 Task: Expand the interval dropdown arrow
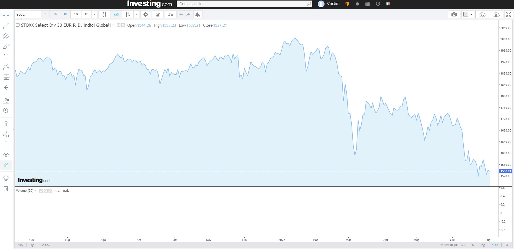(x=94, y=14)
